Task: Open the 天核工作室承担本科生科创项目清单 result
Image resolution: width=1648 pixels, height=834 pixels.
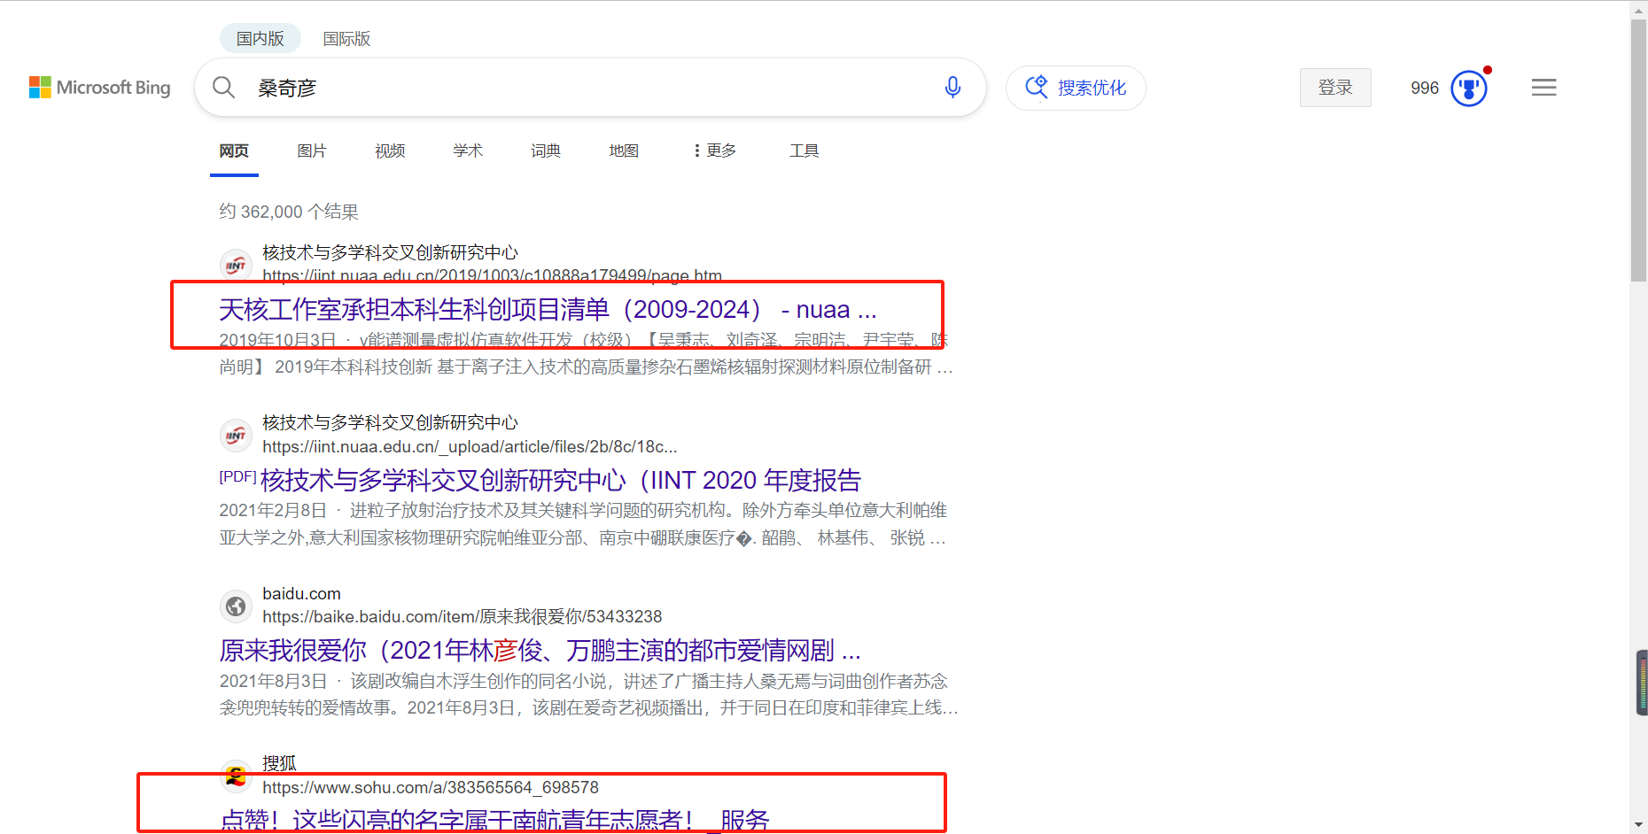Action: pyautogui.click(x=548, y=310)
